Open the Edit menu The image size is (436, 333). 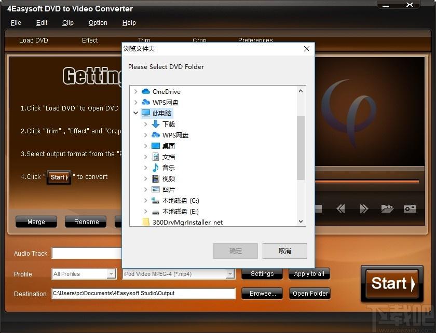pyautogui.click(x=42, y=22)
